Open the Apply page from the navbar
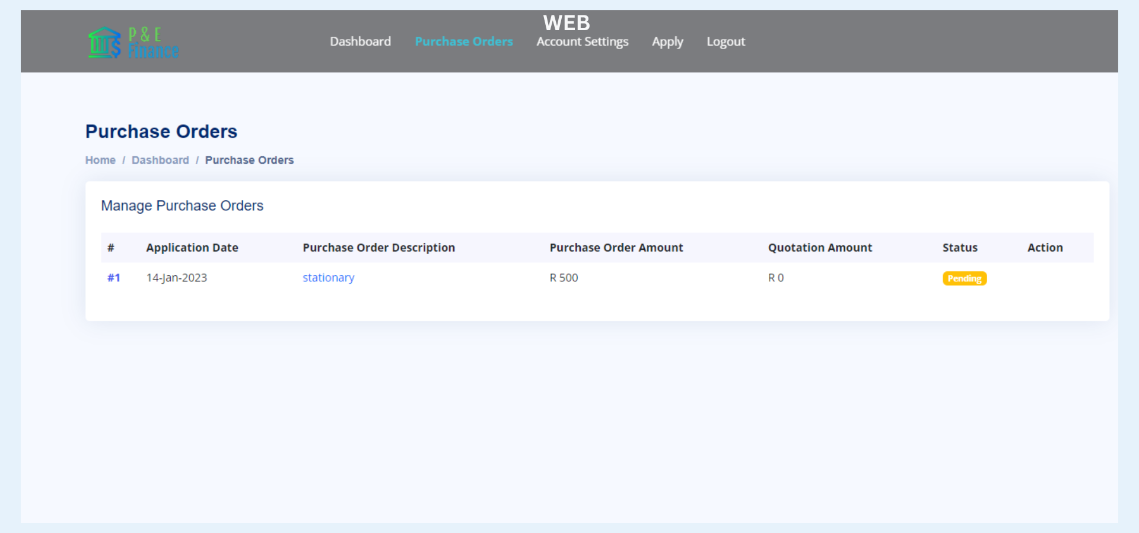This screenshot has width=1139, height=533. [x=667, y=41]
